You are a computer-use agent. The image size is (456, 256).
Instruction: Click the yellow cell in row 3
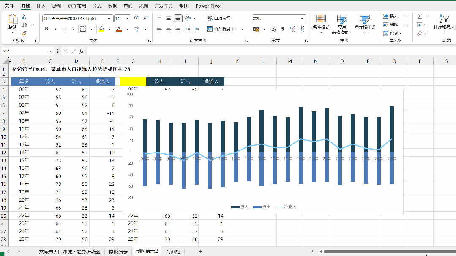click(133, 82)
